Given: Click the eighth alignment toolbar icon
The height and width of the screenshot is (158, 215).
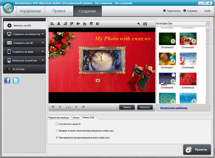Looking at the screenshot, I should coord(97,24).
